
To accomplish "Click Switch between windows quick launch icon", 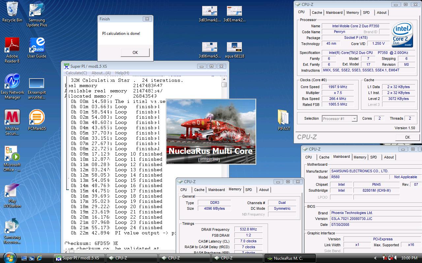I will point(32,258).
